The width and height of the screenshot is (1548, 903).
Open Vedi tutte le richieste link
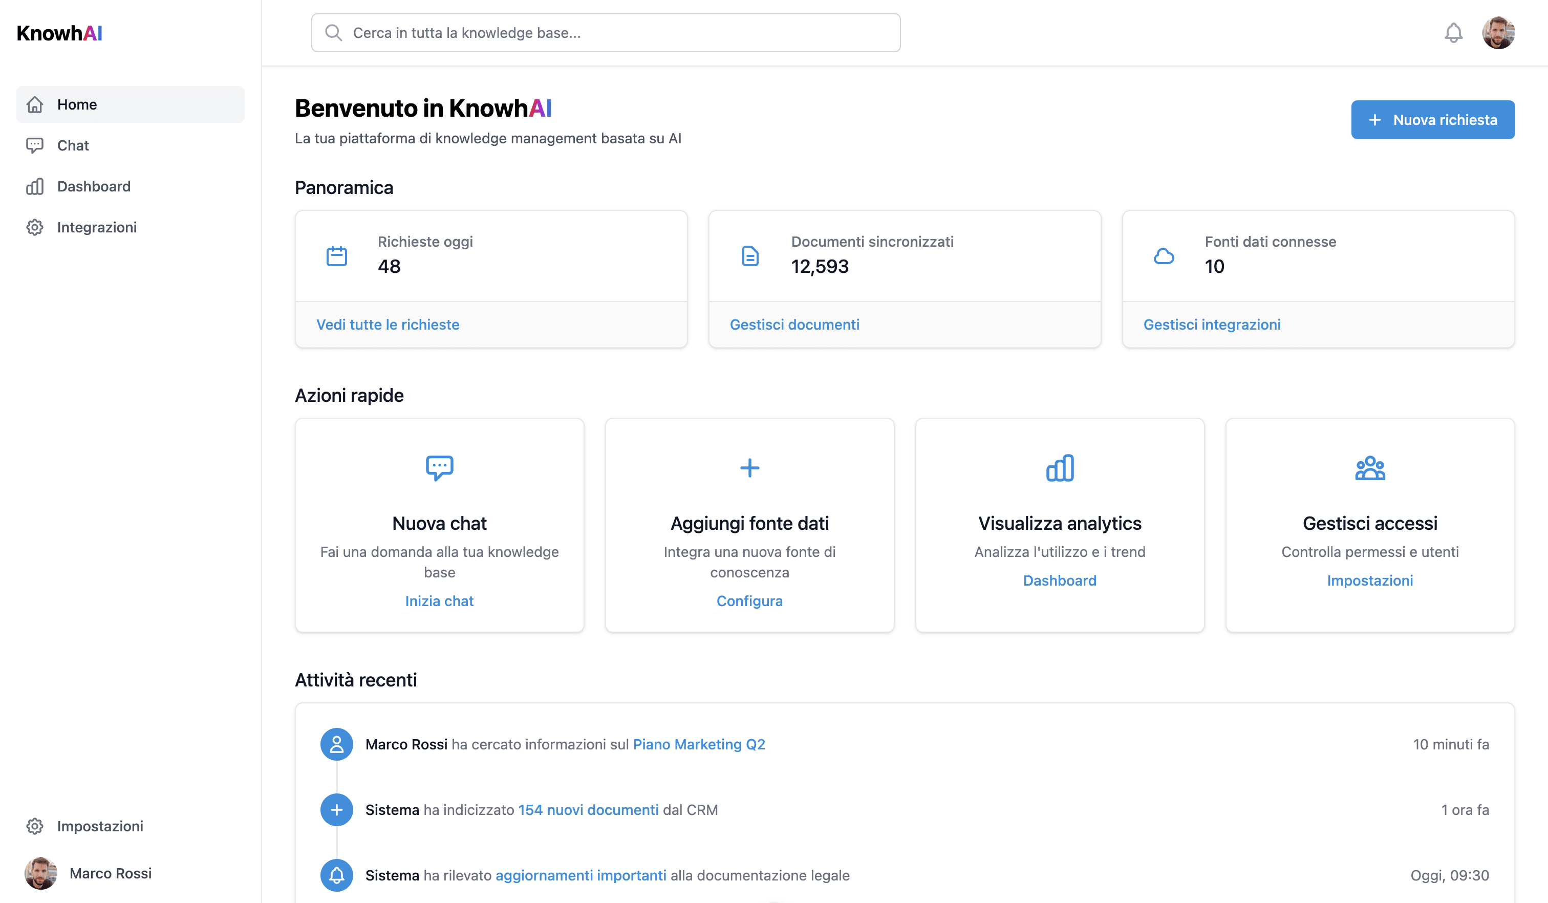[x=388, y=325]
